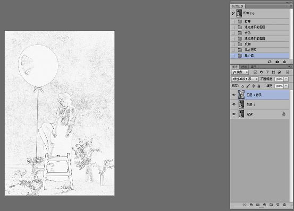Click the history brush source icon beside 图例.jpg
This screenshot has height=211, width=294.
(x=233, y=13)
